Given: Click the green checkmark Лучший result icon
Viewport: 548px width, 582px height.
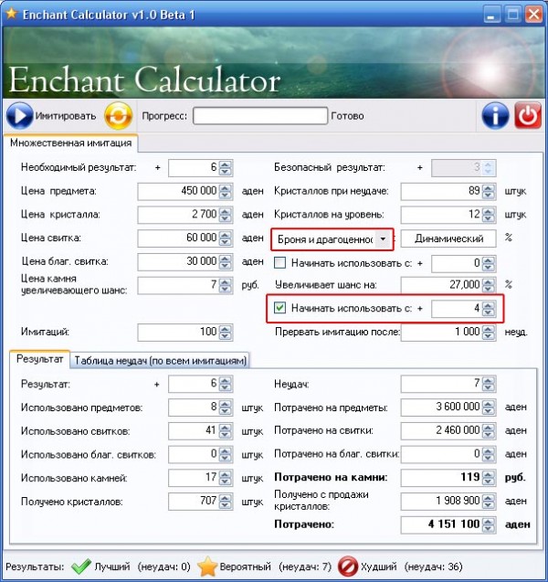Looking at the screenshot, I should click(81, 566).
